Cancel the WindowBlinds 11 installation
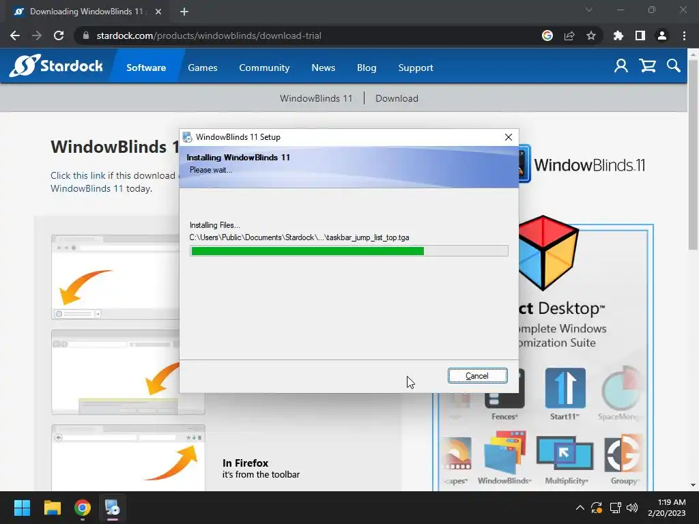Viewport: 699px width, 524px height. 477,376
